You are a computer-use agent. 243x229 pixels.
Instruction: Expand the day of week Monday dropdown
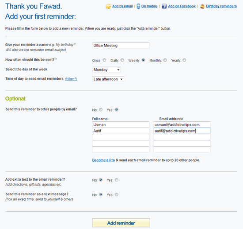pos(106,70)
